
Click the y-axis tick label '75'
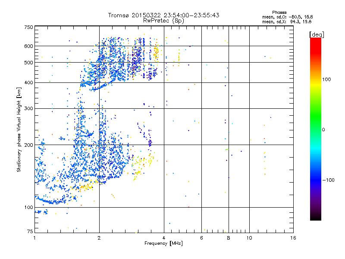tap(30, 231)
